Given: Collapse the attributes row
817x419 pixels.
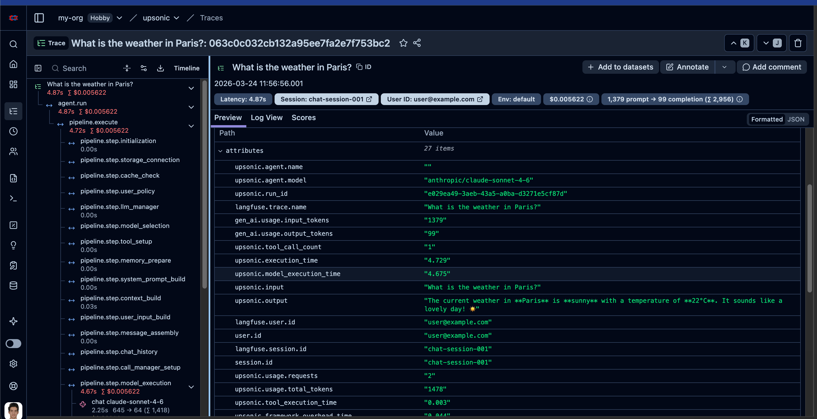Looking at the screenshot, I should (220, 151).
